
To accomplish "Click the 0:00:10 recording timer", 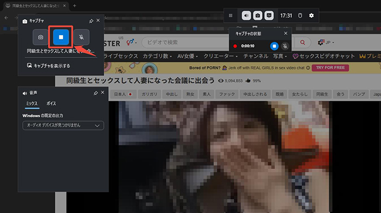I will (x=248, y=46).
